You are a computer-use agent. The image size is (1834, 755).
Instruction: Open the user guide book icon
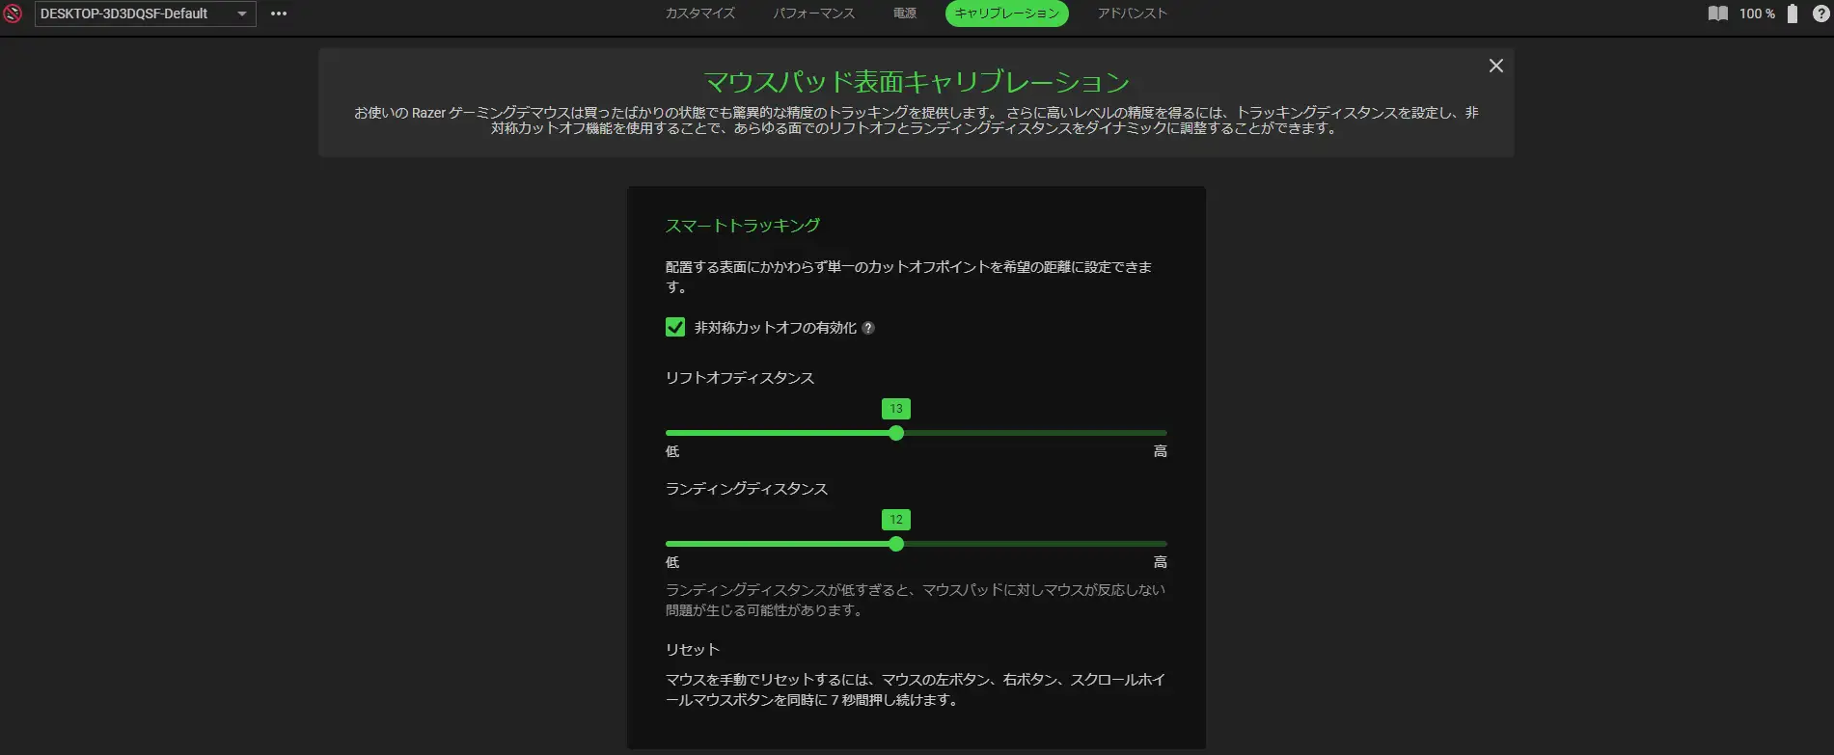(x=1718, y=13)
